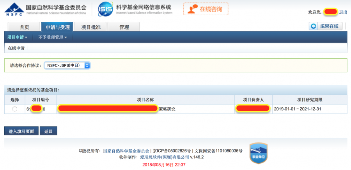The image size is (351, 170).
Task: Click the 进入填写页面 button
Action: (x=21, y=131)
